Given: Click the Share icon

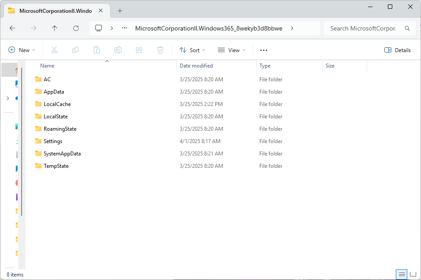Looking at the screenshot, I should (x=139, y=50).
